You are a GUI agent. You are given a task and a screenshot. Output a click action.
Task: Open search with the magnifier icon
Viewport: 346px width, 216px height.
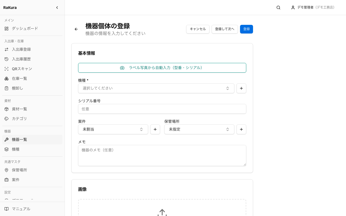pos(278,8)
